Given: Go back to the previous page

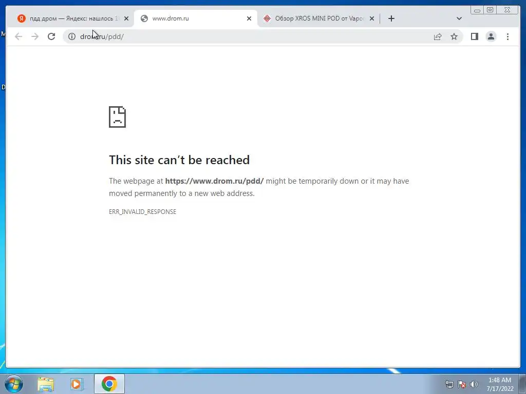Looking at the screenshot, I should [x=18, y=36].
